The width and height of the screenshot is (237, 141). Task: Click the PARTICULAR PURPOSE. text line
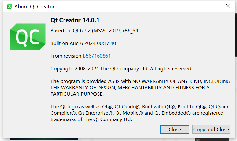(77, 94)
